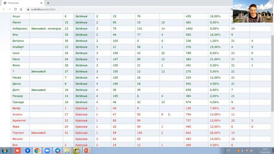Click the RU language indicator
The height and width of the screenshot is (154, 274).
click(229, 151)
